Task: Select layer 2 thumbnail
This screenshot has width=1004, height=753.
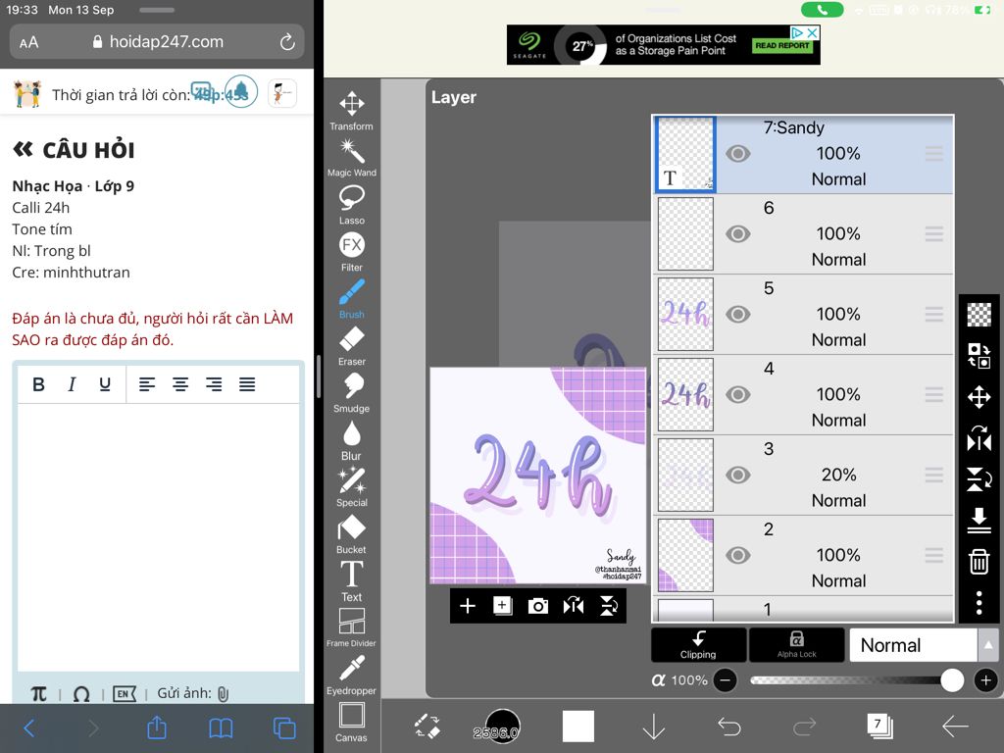Action: pos(685,555)
